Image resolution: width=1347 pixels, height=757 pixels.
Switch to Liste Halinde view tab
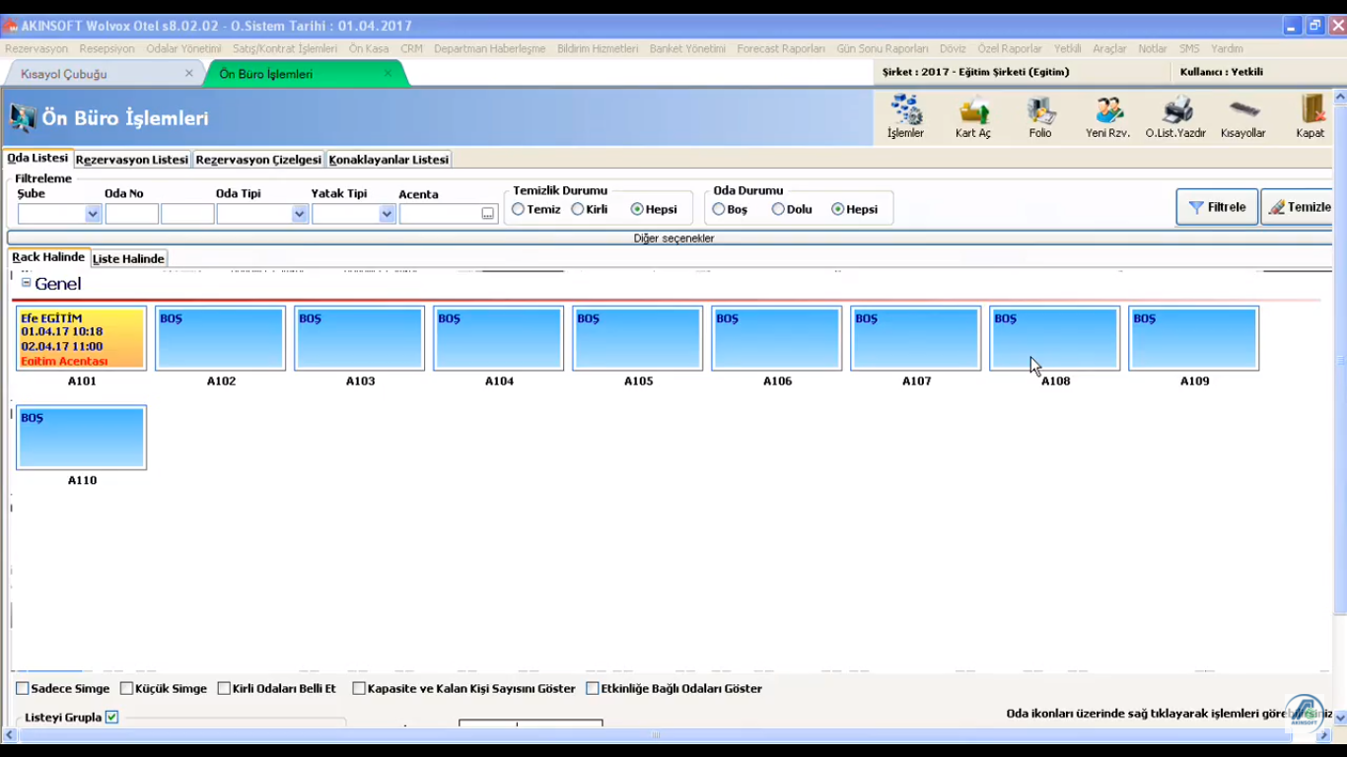pos(128,258)
